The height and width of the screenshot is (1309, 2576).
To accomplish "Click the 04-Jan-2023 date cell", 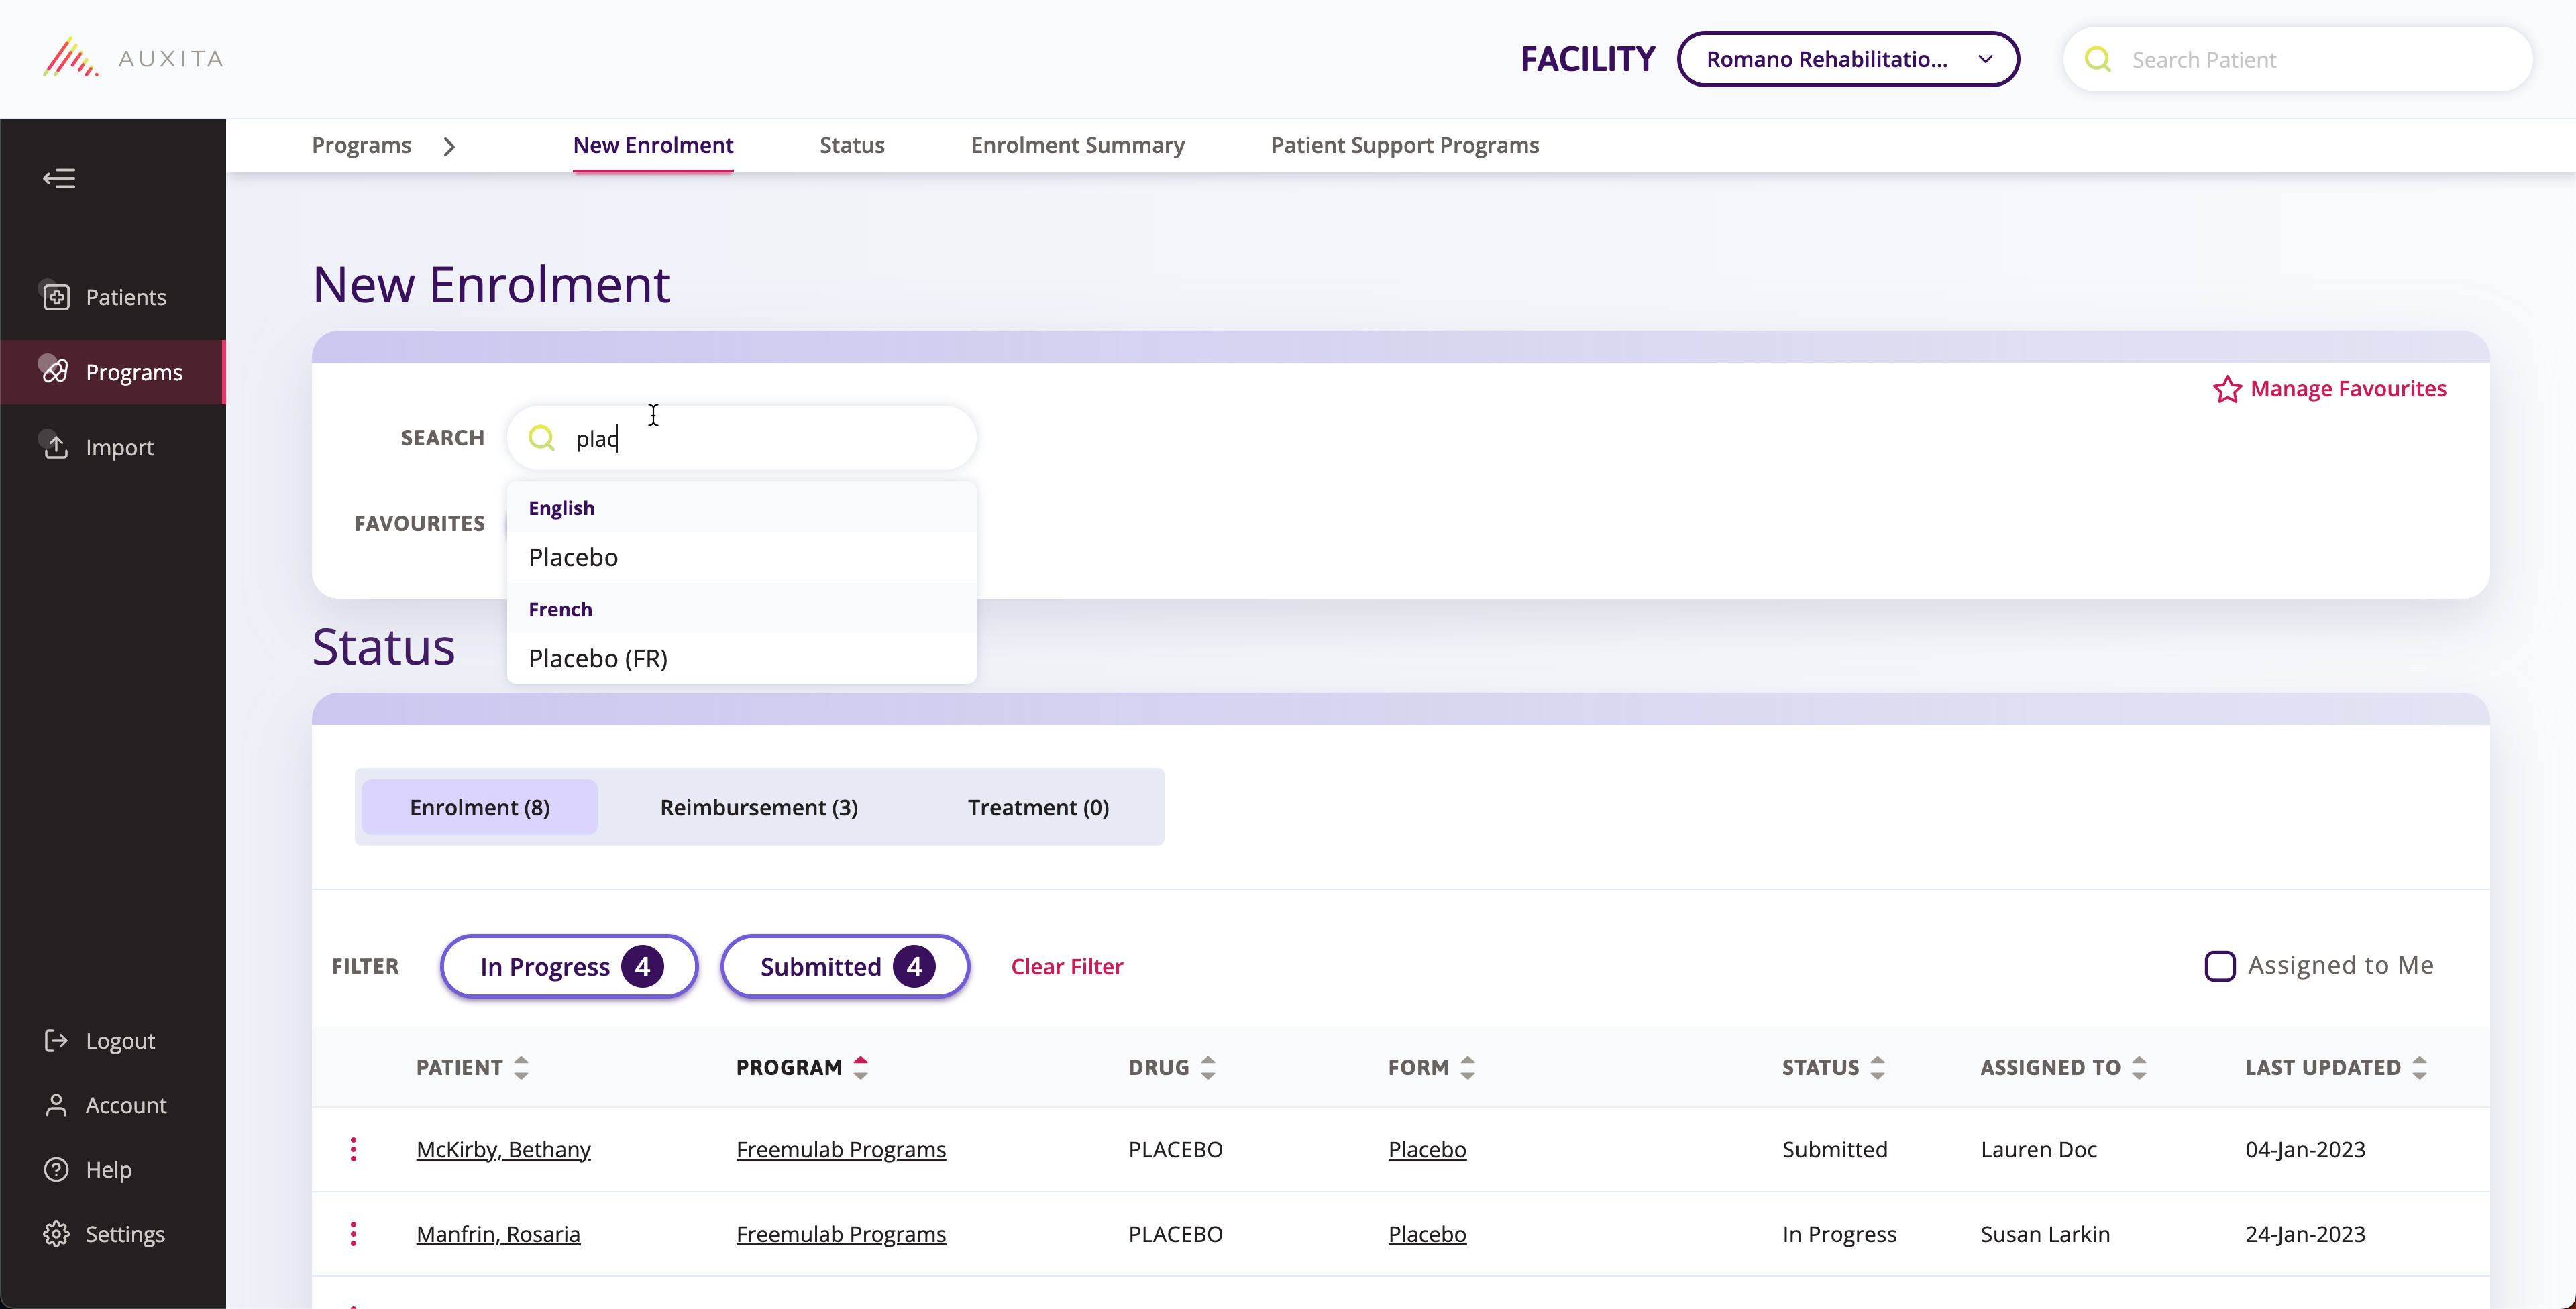I will click(2305, 1149).
